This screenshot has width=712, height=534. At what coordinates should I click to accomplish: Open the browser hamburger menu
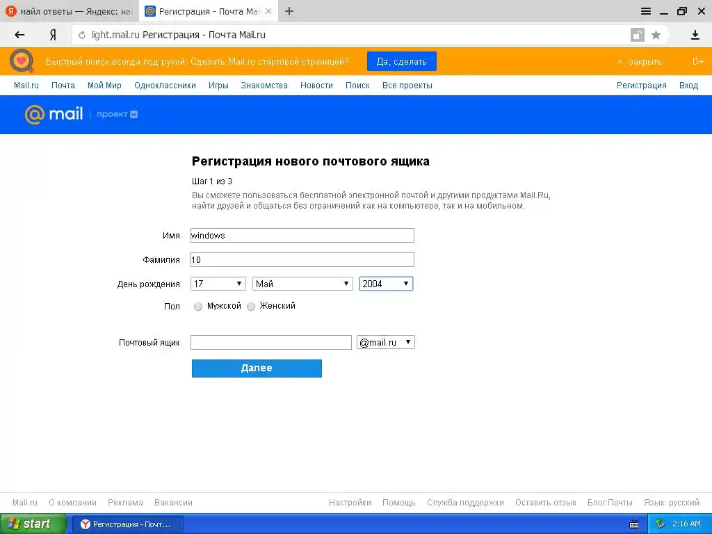[x=646, y=11]
